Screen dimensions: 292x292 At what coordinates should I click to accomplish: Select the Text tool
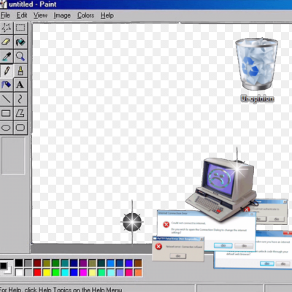coord(20,85)
